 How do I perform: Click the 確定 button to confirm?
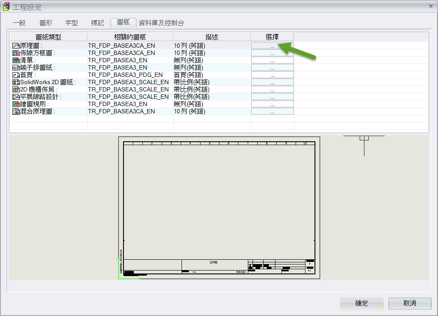click(361, 303)
